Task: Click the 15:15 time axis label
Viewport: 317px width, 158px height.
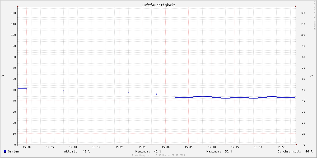Action: pos(96,147)
